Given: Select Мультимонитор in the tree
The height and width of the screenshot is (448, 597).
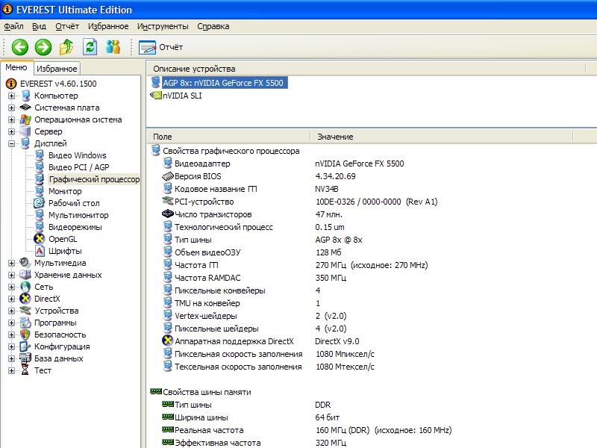Looking at the screenshot, I should (x=78, y=215).
